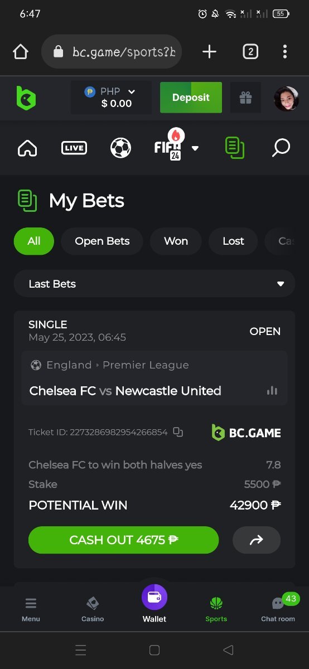
Task: Open the user profile avatar
Action: pyautogui.click(x=286, y=99)
